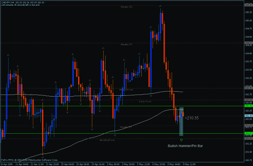Screen dimensions: 253x166
Task: Click the 103.50 price axis label
Action: [249, 70]
